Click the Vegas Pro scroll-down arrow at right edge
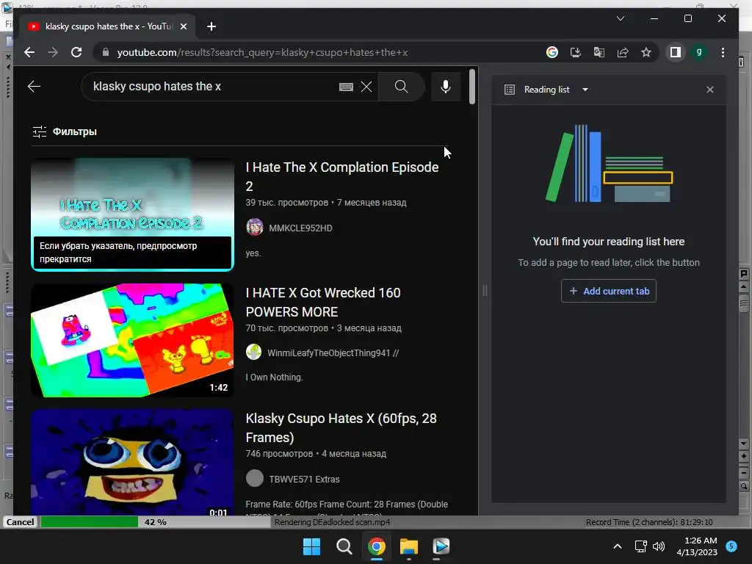The height and width of the screenshot is (564, 752). (743, 443)
